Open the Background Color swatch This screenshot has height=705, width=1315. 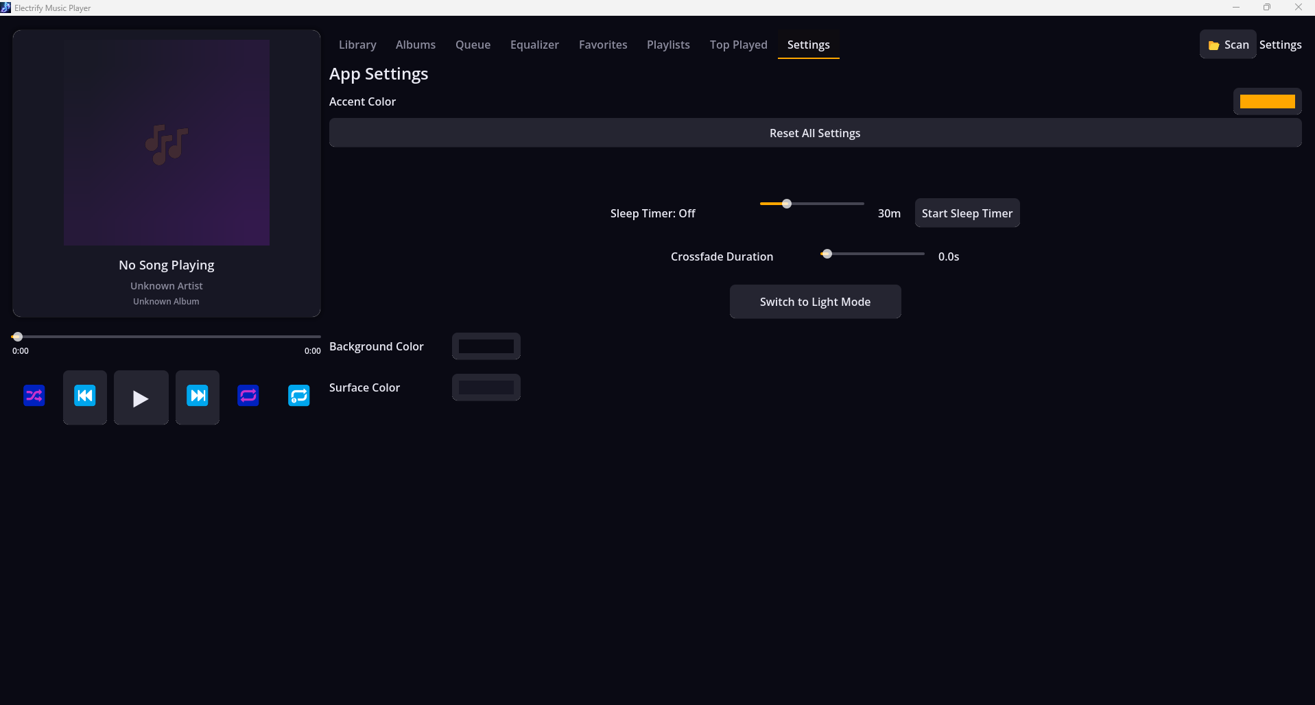click(486, 346)
